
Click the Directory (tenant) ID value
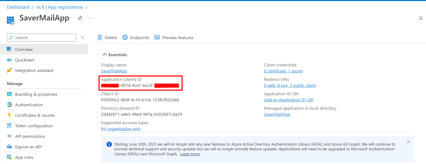click(x=141, y=114)
